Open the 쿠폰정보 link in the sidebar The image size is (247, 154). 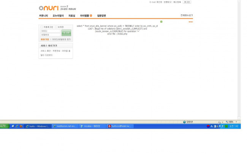point(56,51)
